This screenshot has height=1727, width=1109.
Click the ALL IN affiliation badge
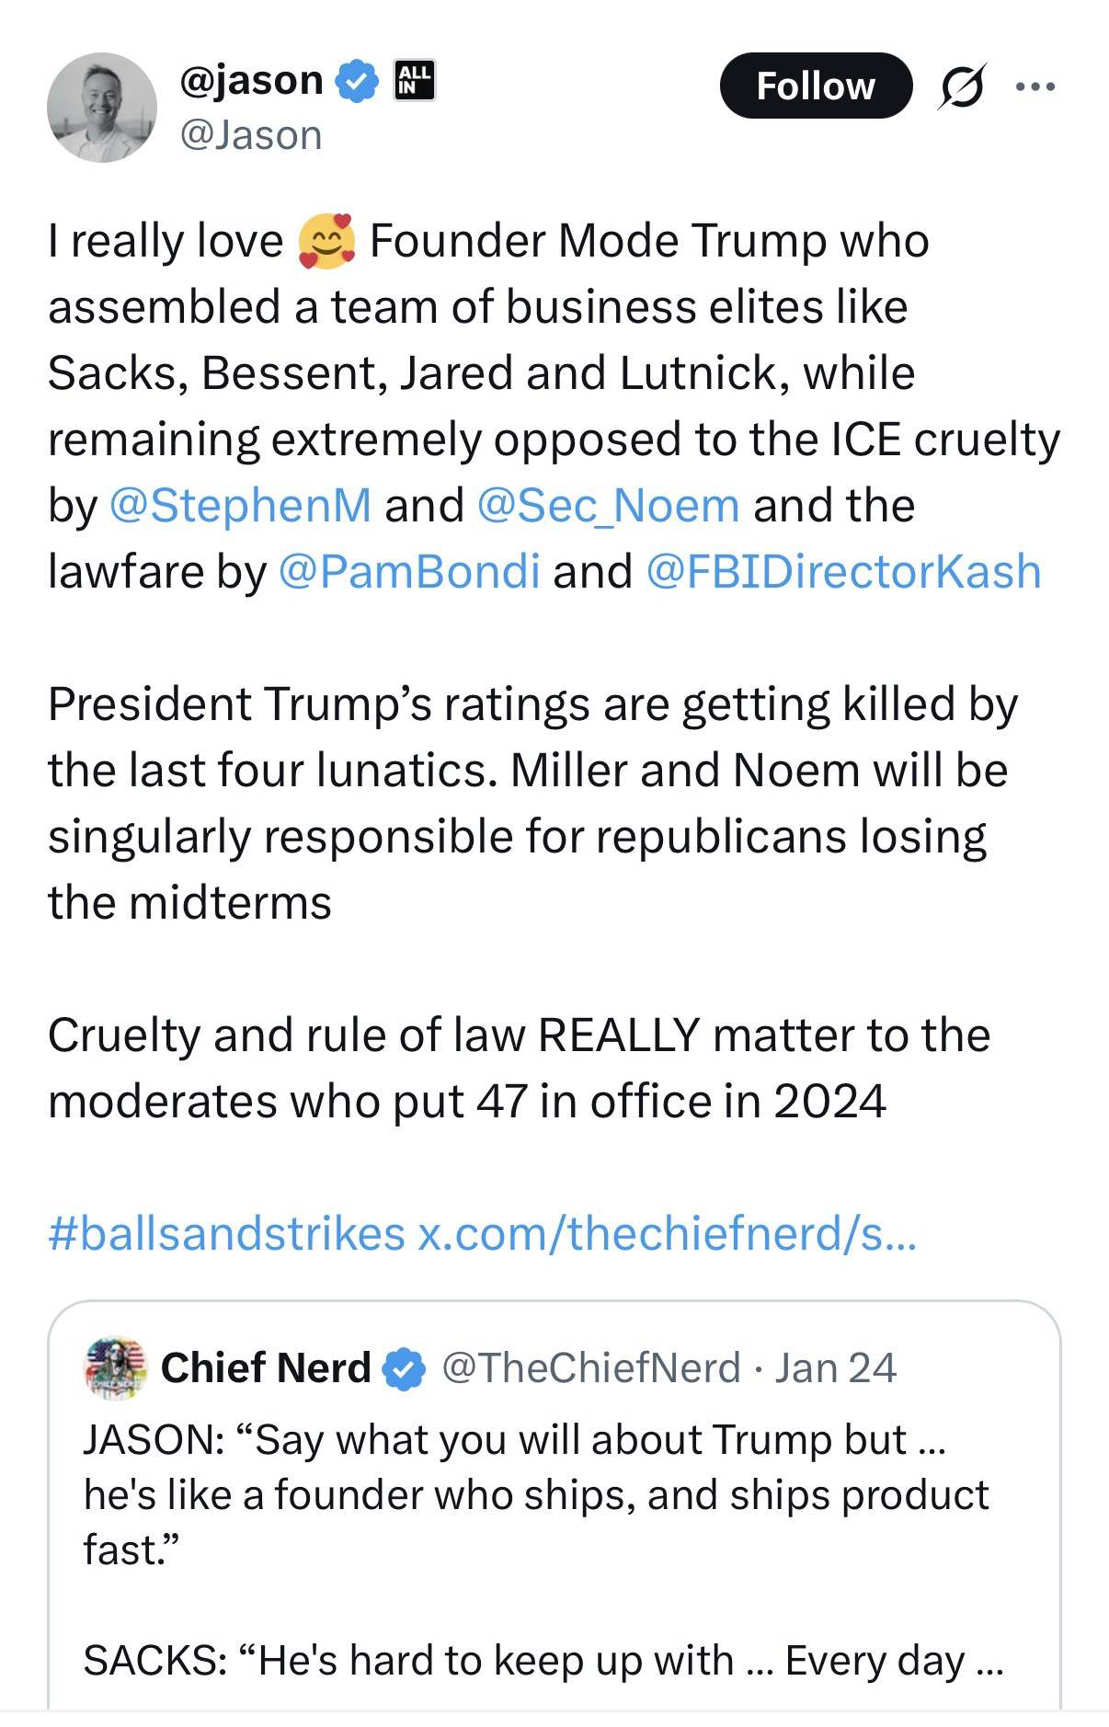point(414,80)
